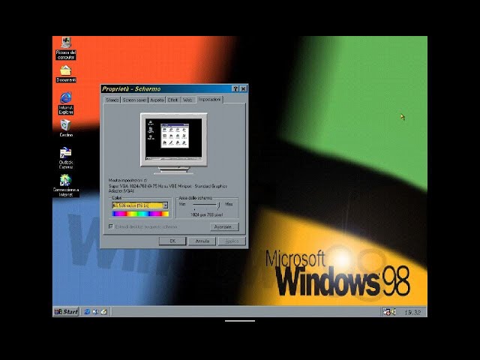Toggle Estendi desktop su questo schermo checkbox
The width and height of the screenshot is (480, 360).
[111, 226]
